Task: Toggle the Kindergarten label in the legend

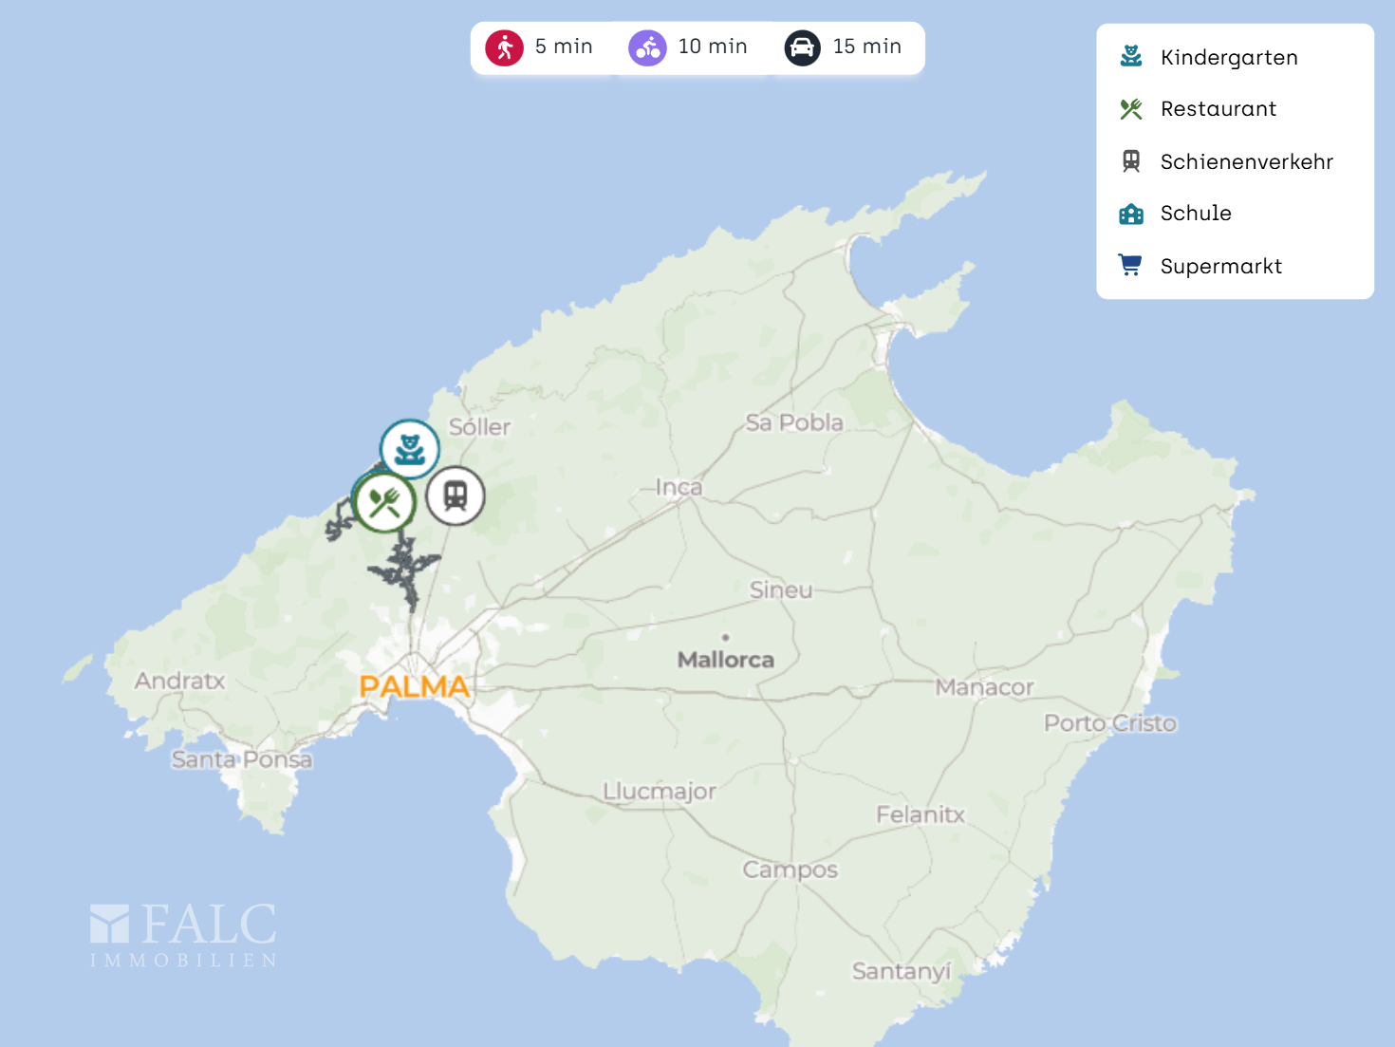Action: [x=1228, y=58]
